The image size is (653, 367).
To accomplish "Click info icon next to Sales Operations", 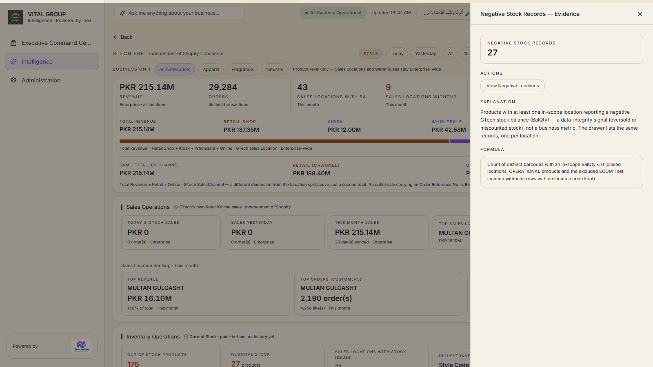I will pos(176,207).
